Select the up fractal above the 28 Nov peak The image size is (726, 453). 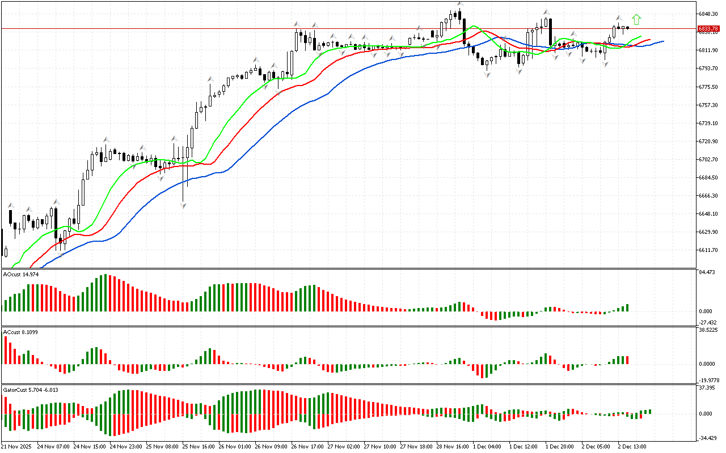tap(459, 4)
